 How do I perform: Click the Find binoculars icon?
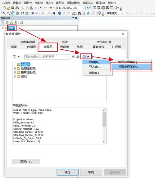(x=79, y=13)
